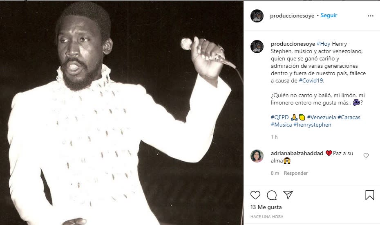
Task: Click Responder under the comment
Action: 296,173
